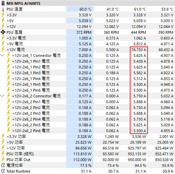The image size is (175, 174).
Task: Click the clock icon beside Total Runtime
Action: [3, 171]
